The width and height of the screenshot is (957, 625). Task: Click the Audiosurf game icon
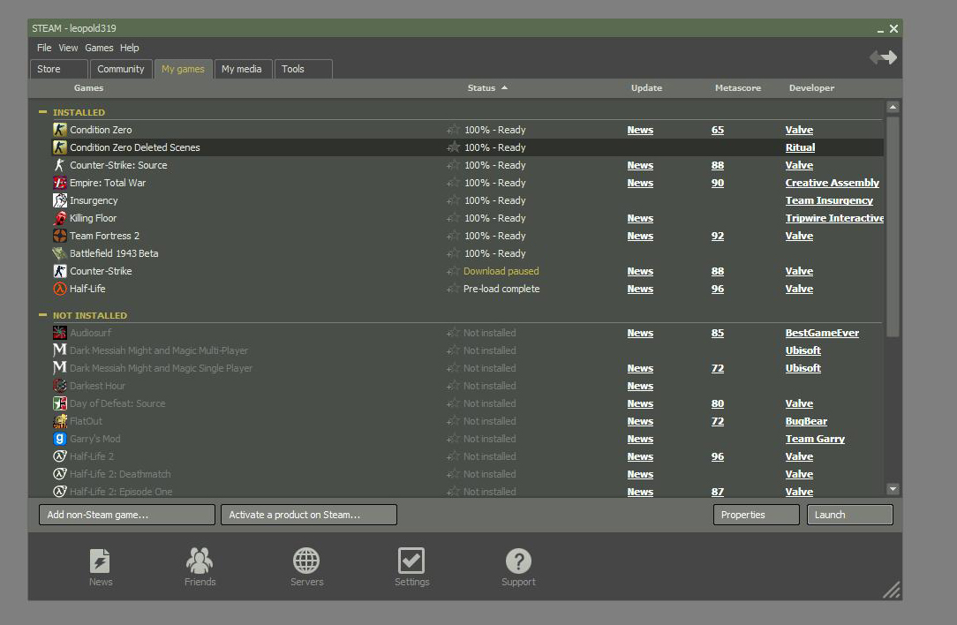tap(60, 334)
